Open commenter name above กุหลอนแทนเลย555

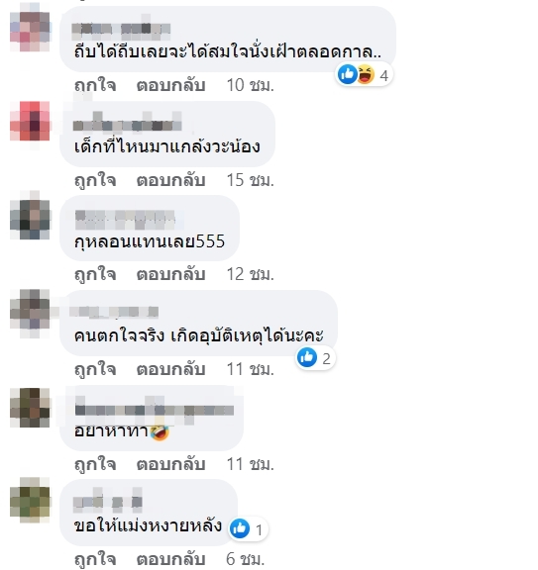pos(125,219)
